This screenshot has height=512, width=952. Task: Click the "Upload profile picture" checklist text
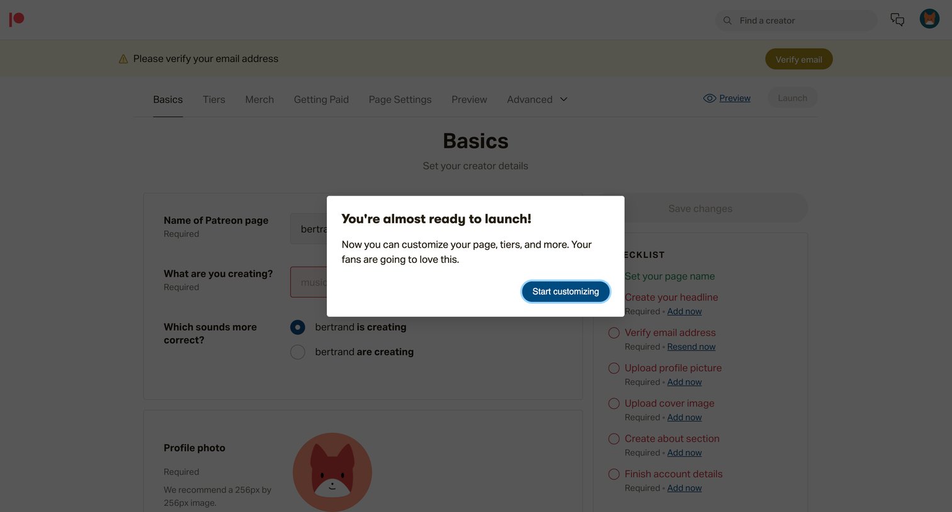coord(673,368)
